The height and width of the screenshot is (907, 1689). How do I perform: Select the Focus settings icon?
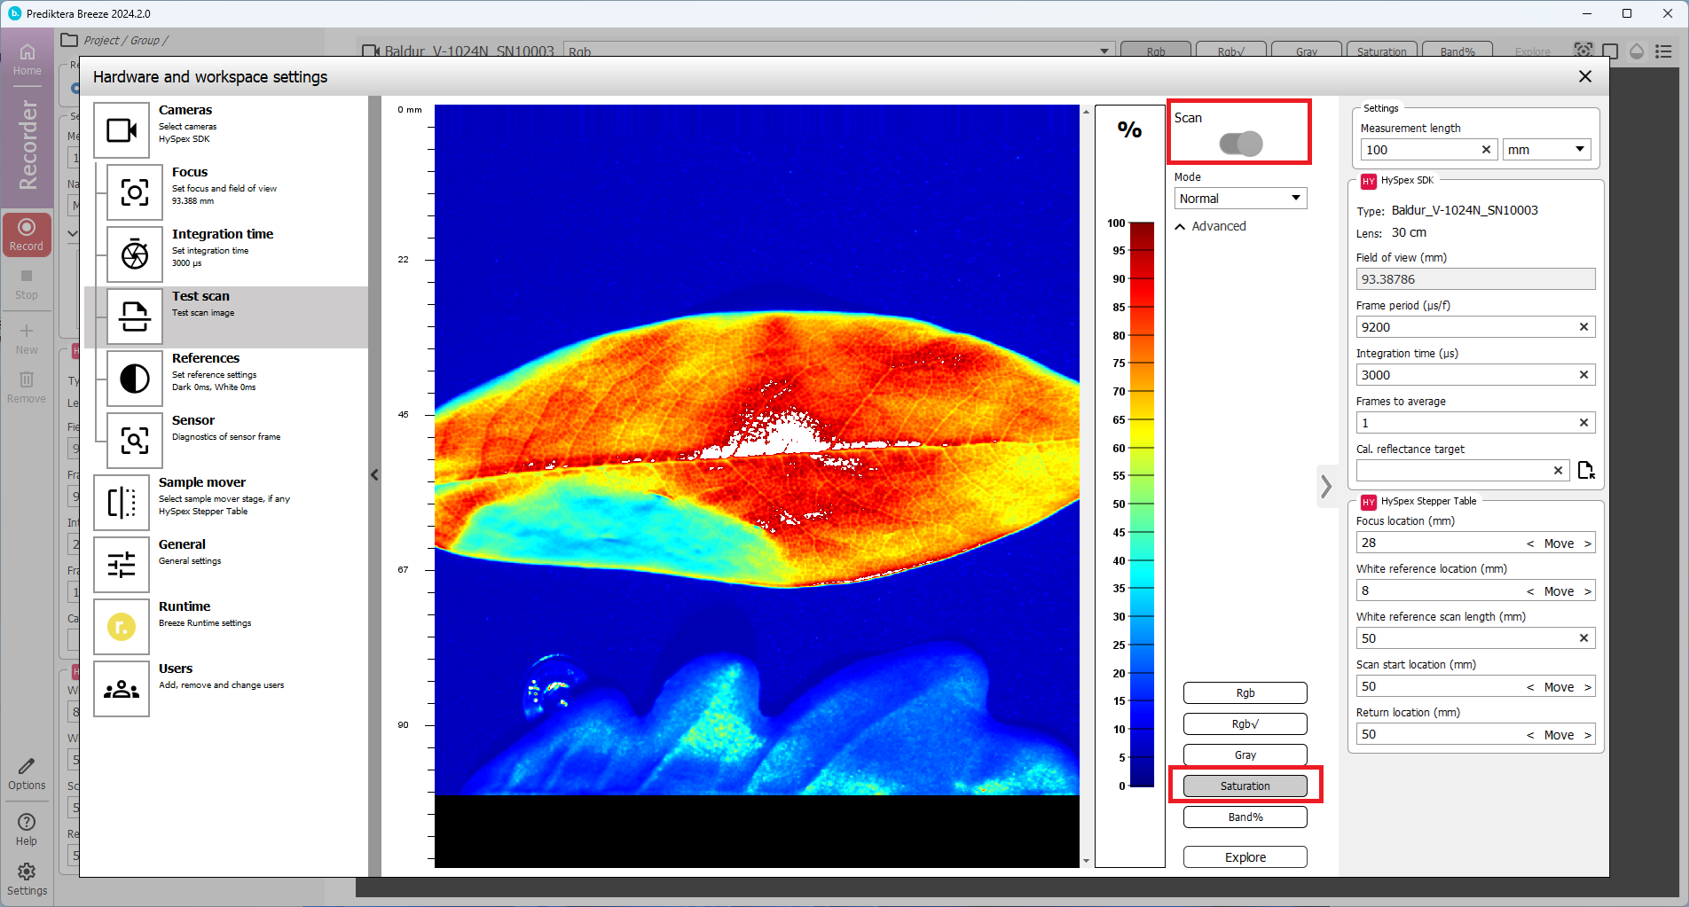[135, 192]
